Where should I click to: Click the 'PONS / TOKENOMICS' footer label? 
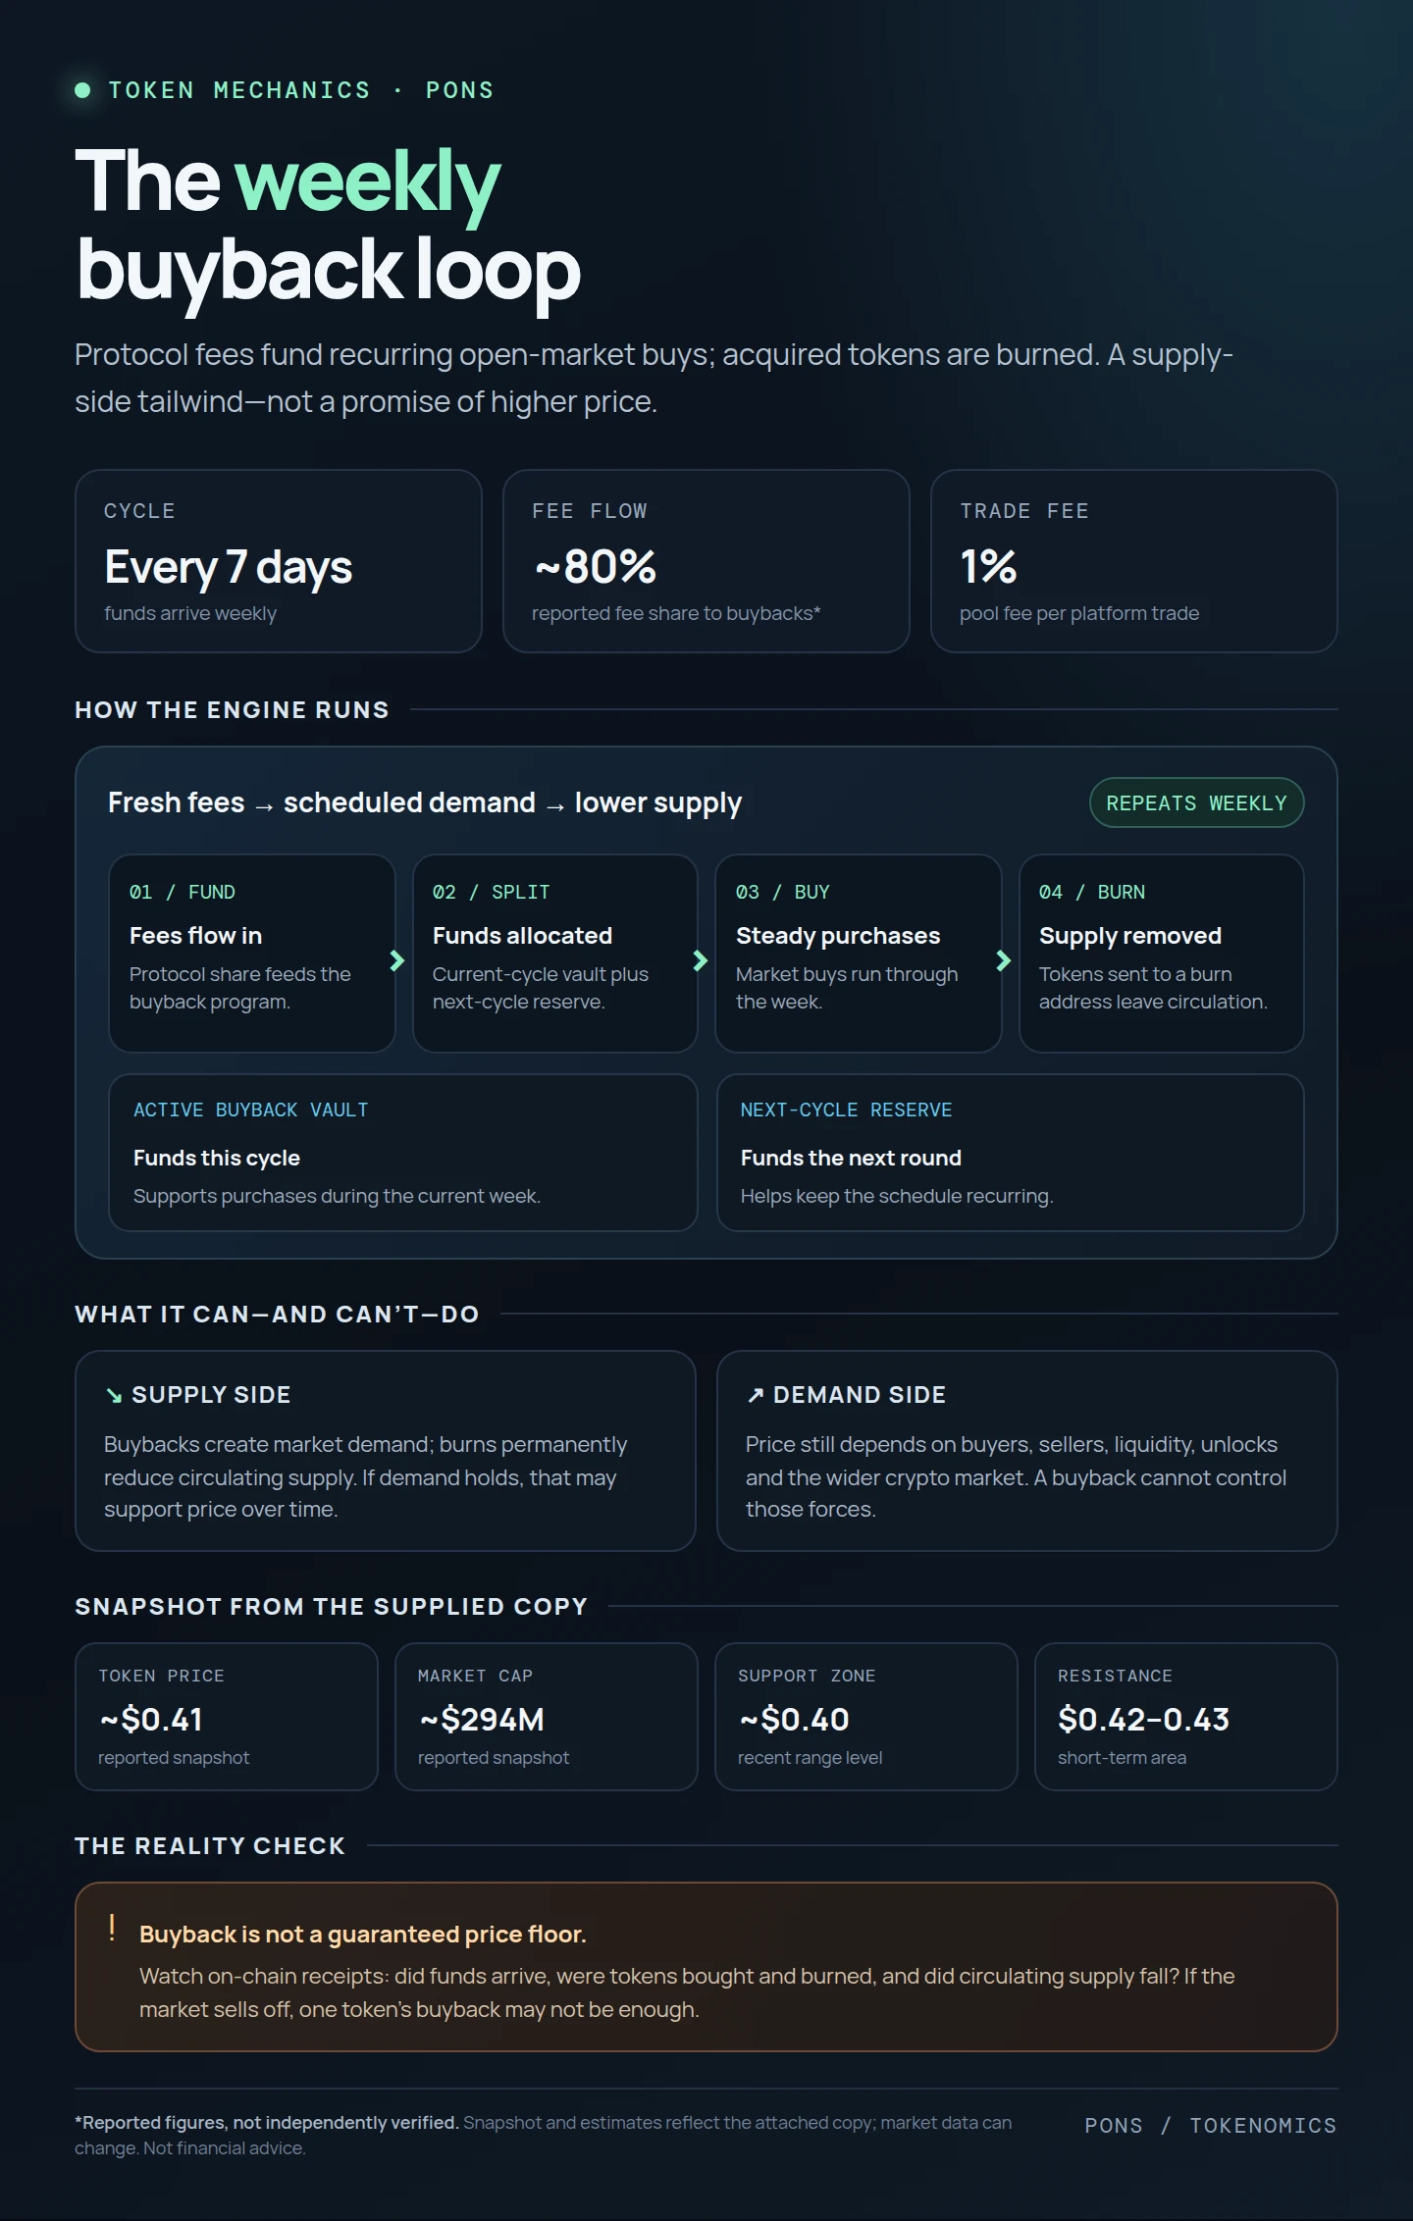1210,2125
